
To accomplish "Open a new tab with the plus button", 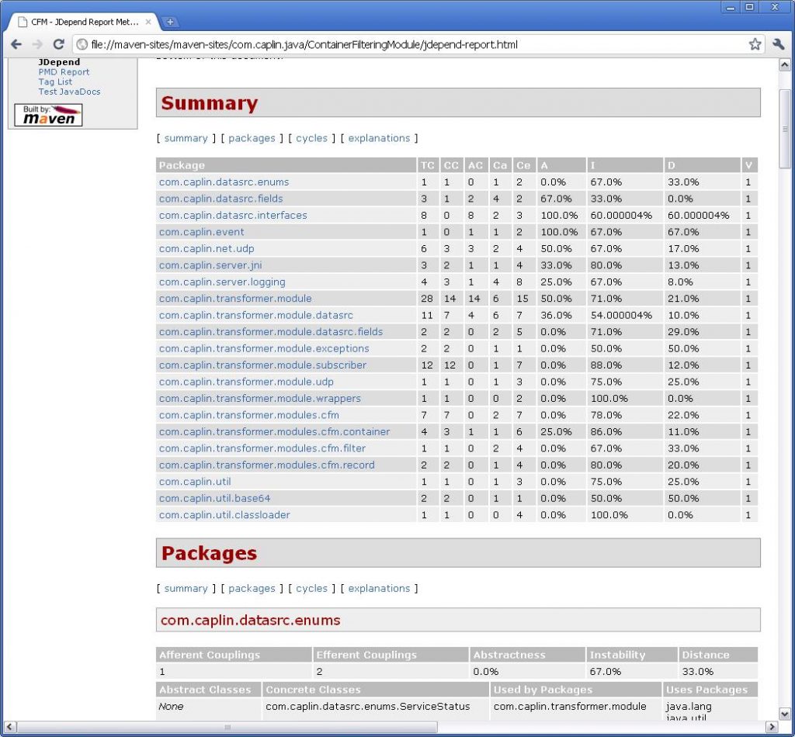I will [x=170, y=22].
